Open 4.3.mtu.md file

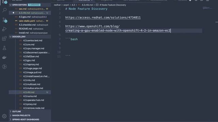click(30, 80)
